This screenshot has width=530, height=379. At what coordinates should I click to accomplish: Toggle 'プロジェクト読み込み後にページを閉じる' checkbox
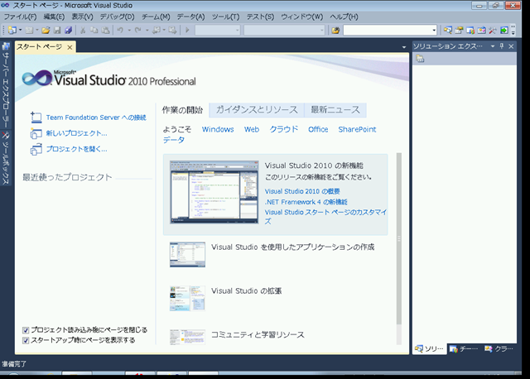26,329
